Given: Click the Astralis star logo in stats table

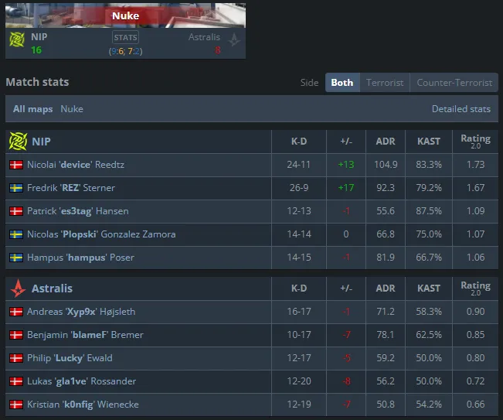Looking at the screenshot, I should (19, 288).
